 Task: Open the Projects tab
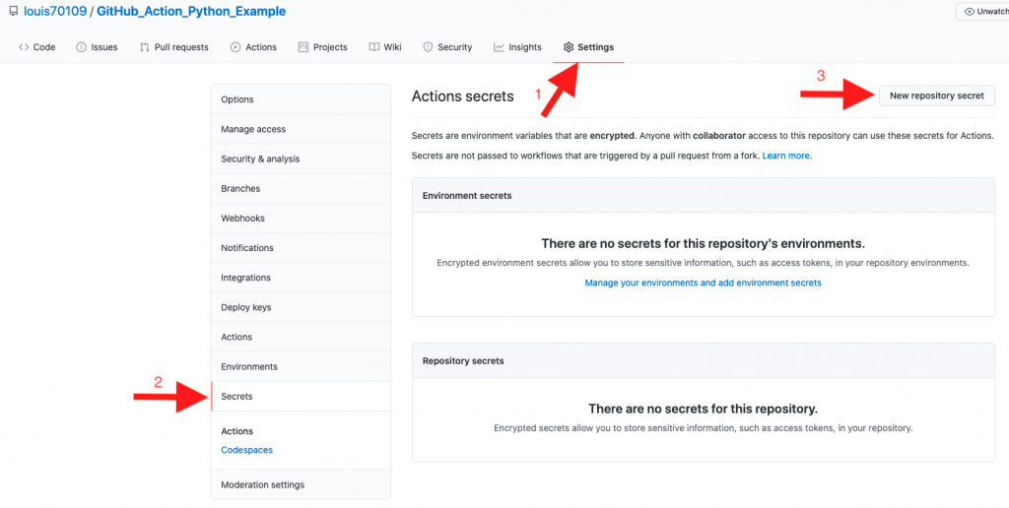click(x=322, y=47)
